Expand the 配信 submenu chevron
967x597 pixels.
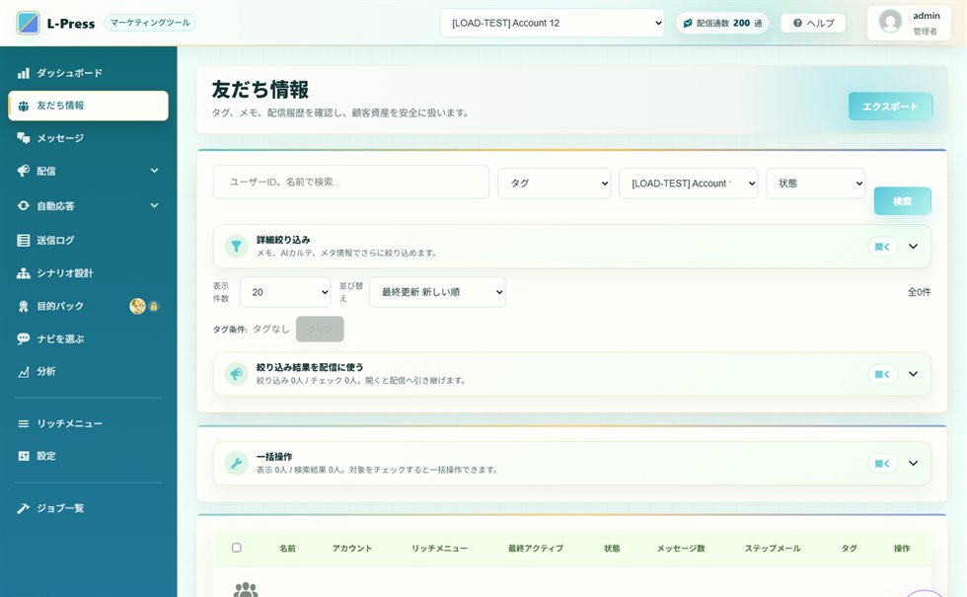coord(154,171)
